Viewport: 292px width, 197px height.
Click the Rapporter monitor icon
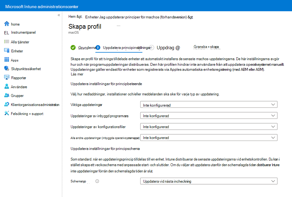point(7,77)
